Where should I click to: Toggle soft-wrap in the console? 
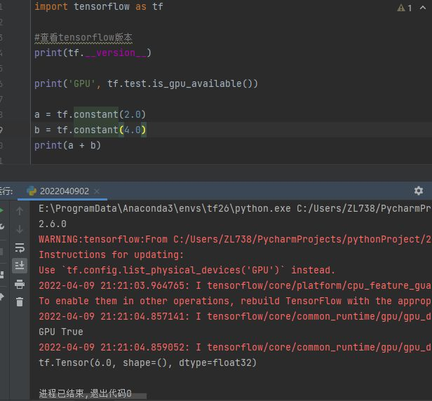[20, 247]
